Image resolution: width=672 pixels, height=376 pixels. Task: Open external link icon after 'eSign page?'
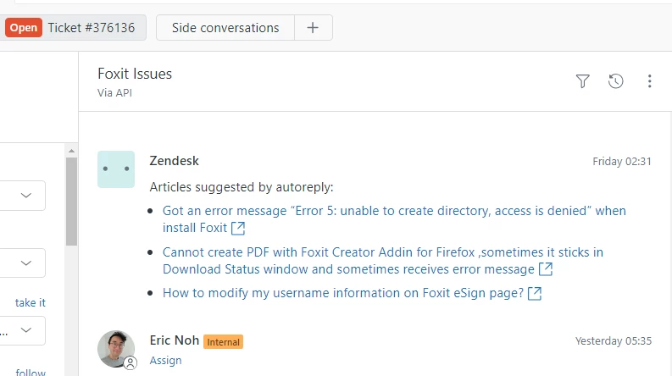point(535,294)
